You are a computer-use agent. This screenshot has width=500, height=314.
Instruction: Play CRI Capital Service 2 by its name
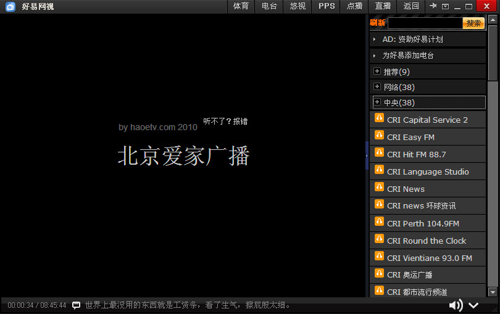tap(427, 120)
